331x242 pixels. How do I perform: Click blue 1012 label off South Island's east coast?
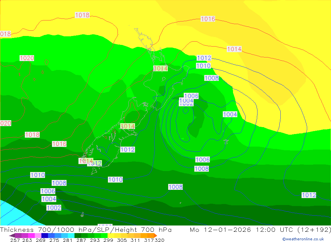pyautogui.click(x=127, y=150)
